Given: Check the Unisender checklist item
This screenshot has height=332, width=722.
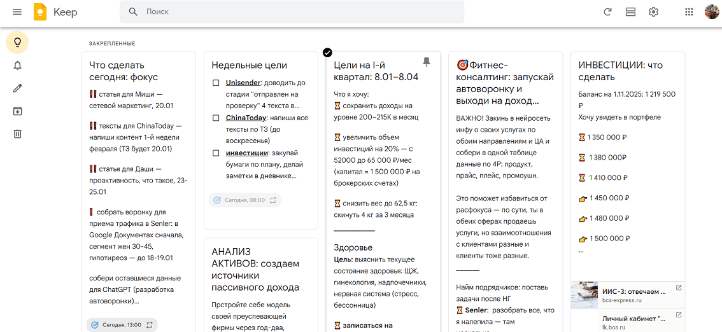Looking at the screenshot, I should tap(216, 83).
